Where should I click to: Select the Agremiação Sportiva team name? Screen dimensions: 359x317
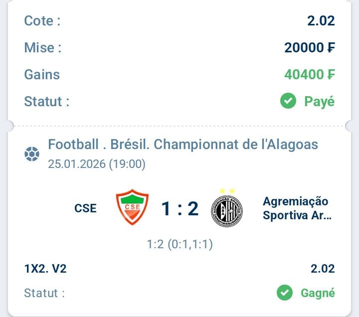297,208
